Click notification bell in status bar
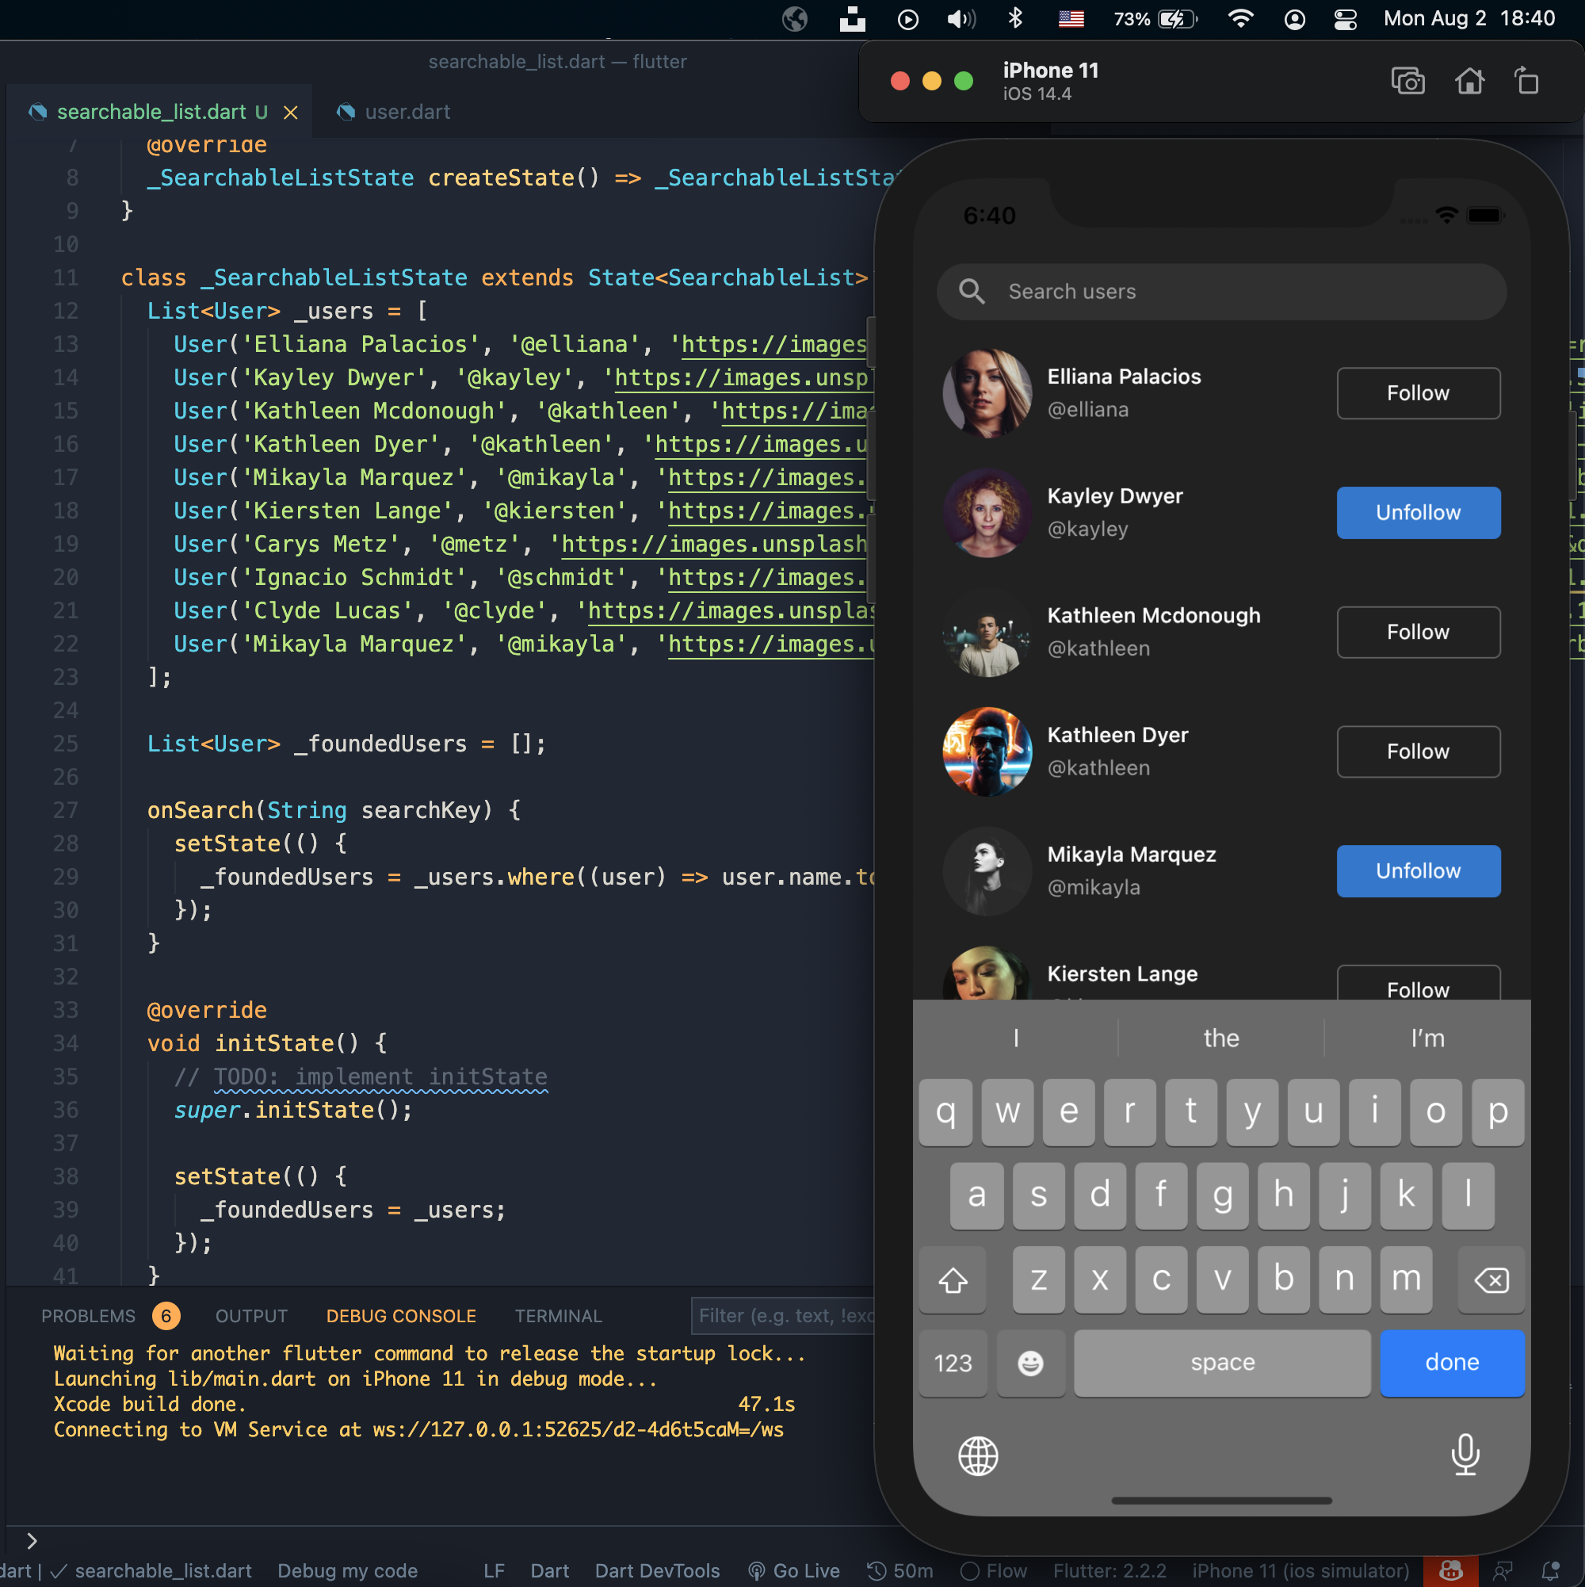Screen dimensions: 1585x1587 [1549, 1570]
